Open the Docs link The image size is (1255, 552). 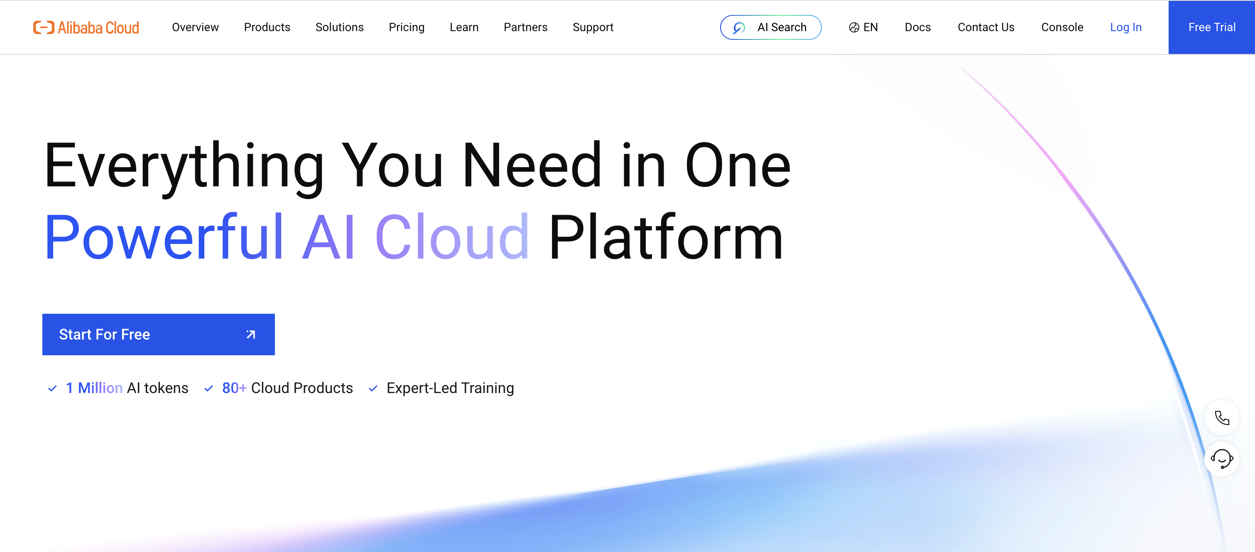917,27
